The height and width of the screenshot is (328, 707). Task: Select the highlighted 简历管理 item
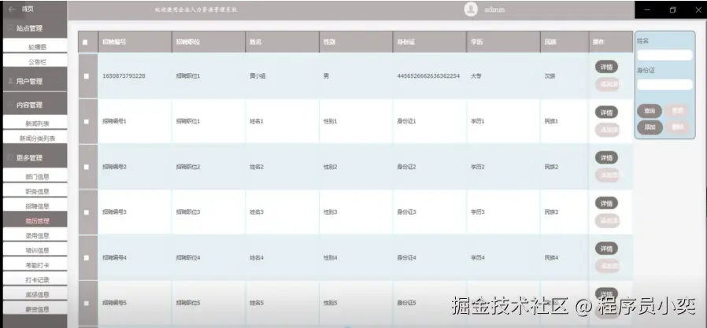pyautogui.click(x=35, y=221)
